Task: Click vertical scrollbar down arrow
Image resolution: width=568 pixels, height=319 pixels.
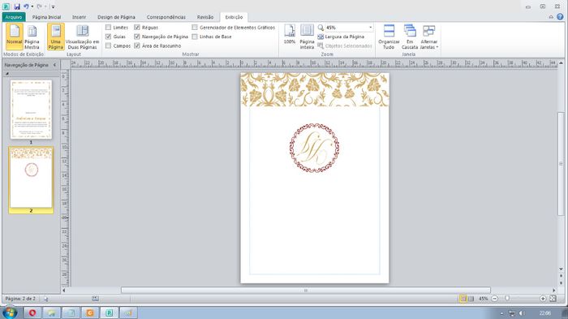Action: pos(562,269)
